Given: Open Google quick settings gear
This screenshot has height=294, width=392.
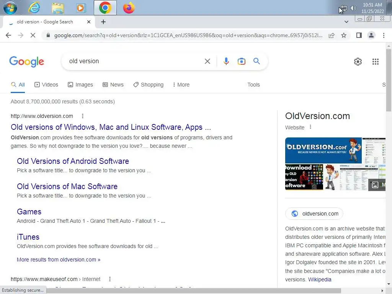Looking at the screenshot, I should pos(358,62).
